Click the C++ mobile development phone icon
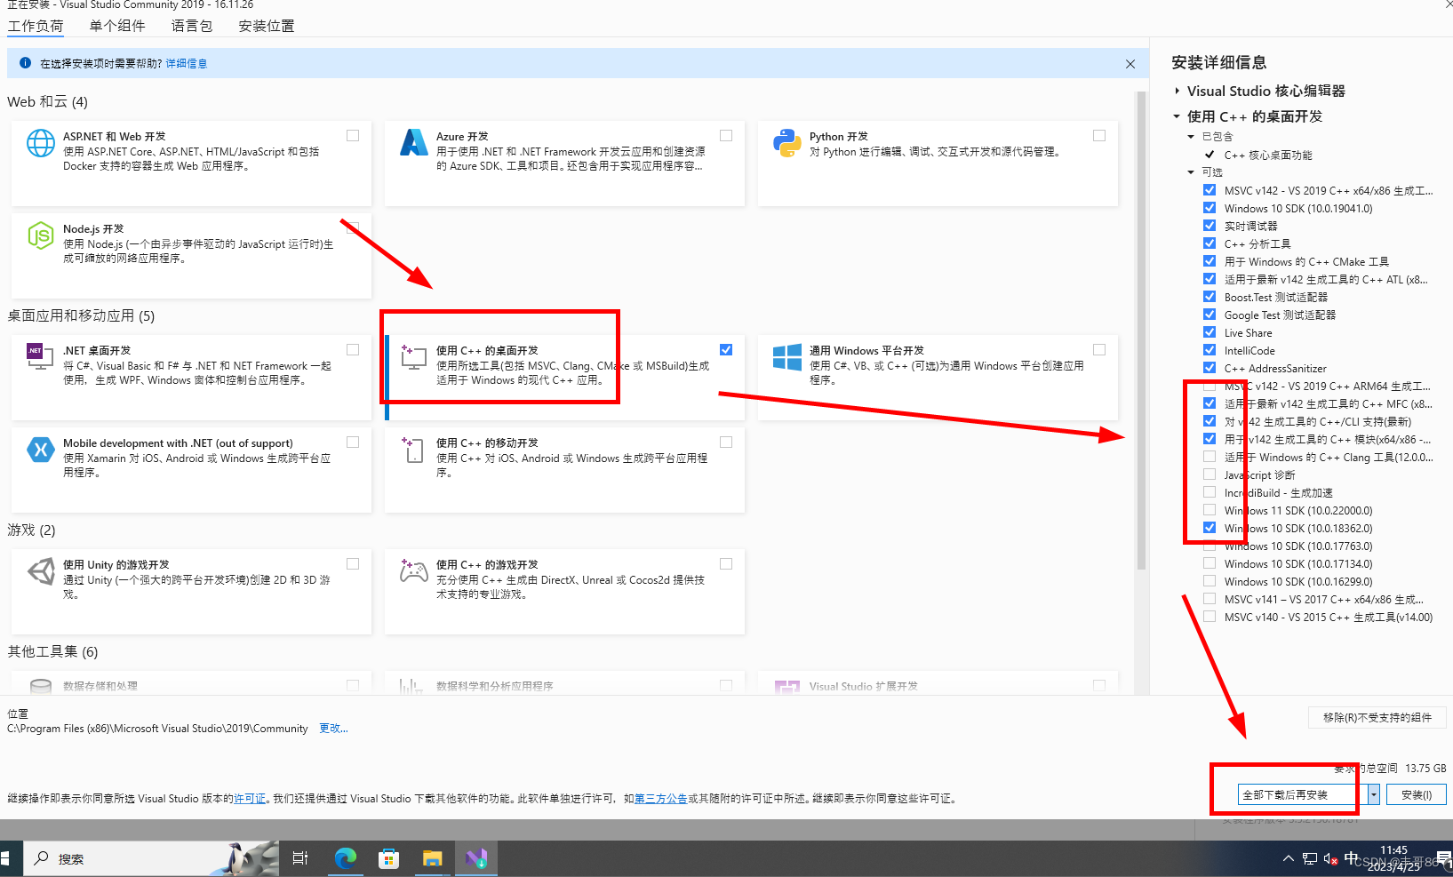This screenshot has width=1453, height=877. (x=414, y=450)
